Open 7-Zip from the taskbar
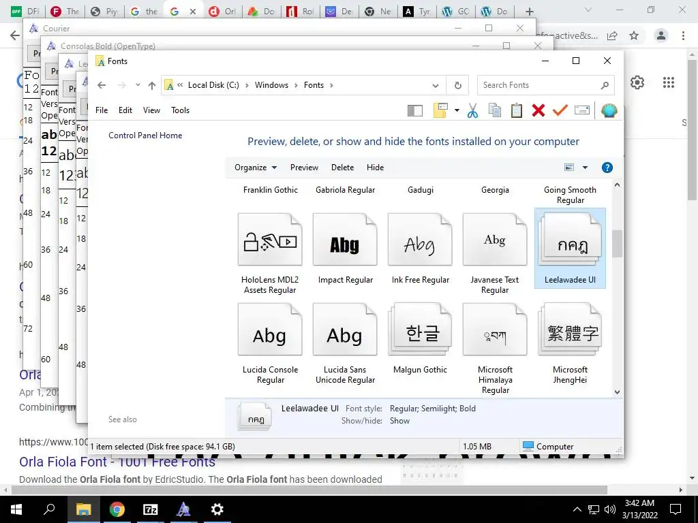 coord(150,509)
